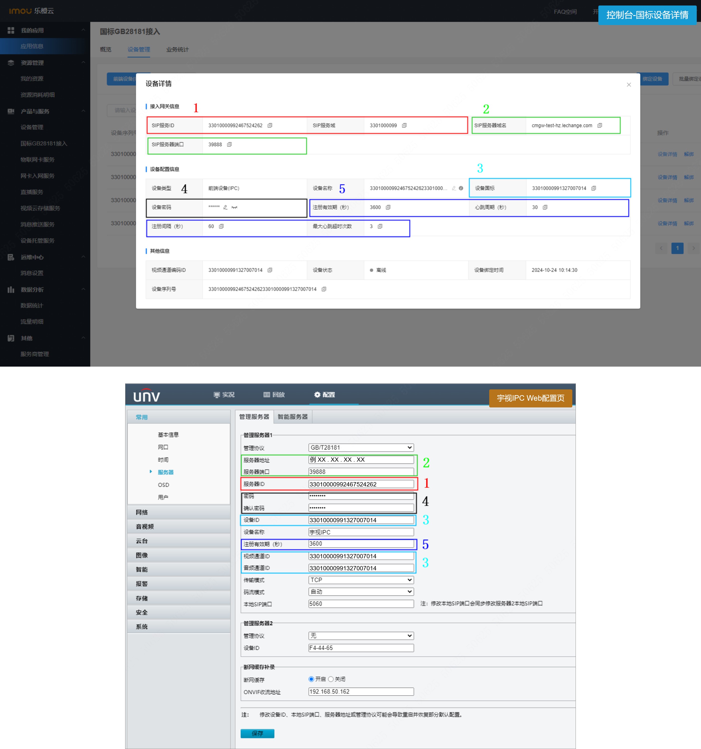701x749 pixels.
Task: Click the 其他 icon in sidebar
Action: (11, 338)
